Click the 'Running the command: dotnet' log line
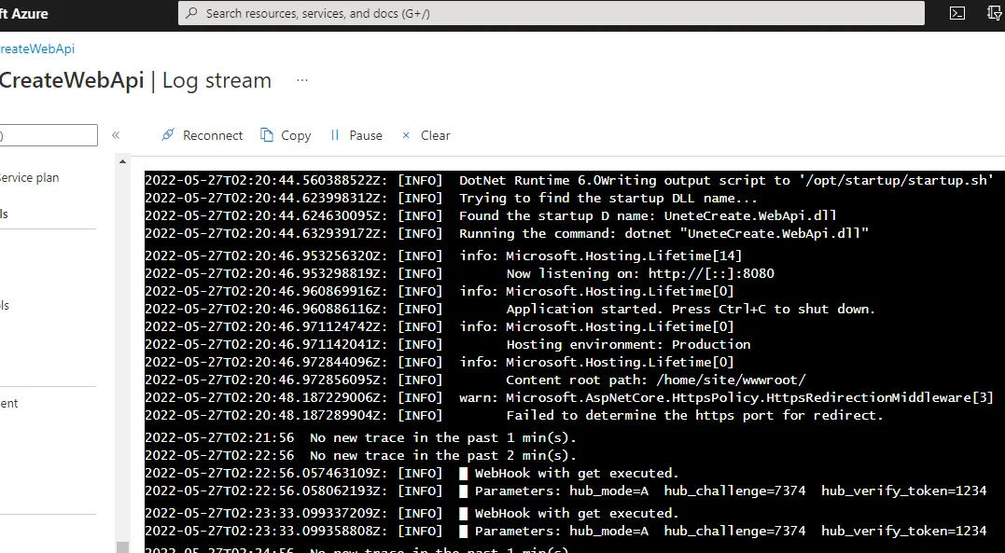 507,233
